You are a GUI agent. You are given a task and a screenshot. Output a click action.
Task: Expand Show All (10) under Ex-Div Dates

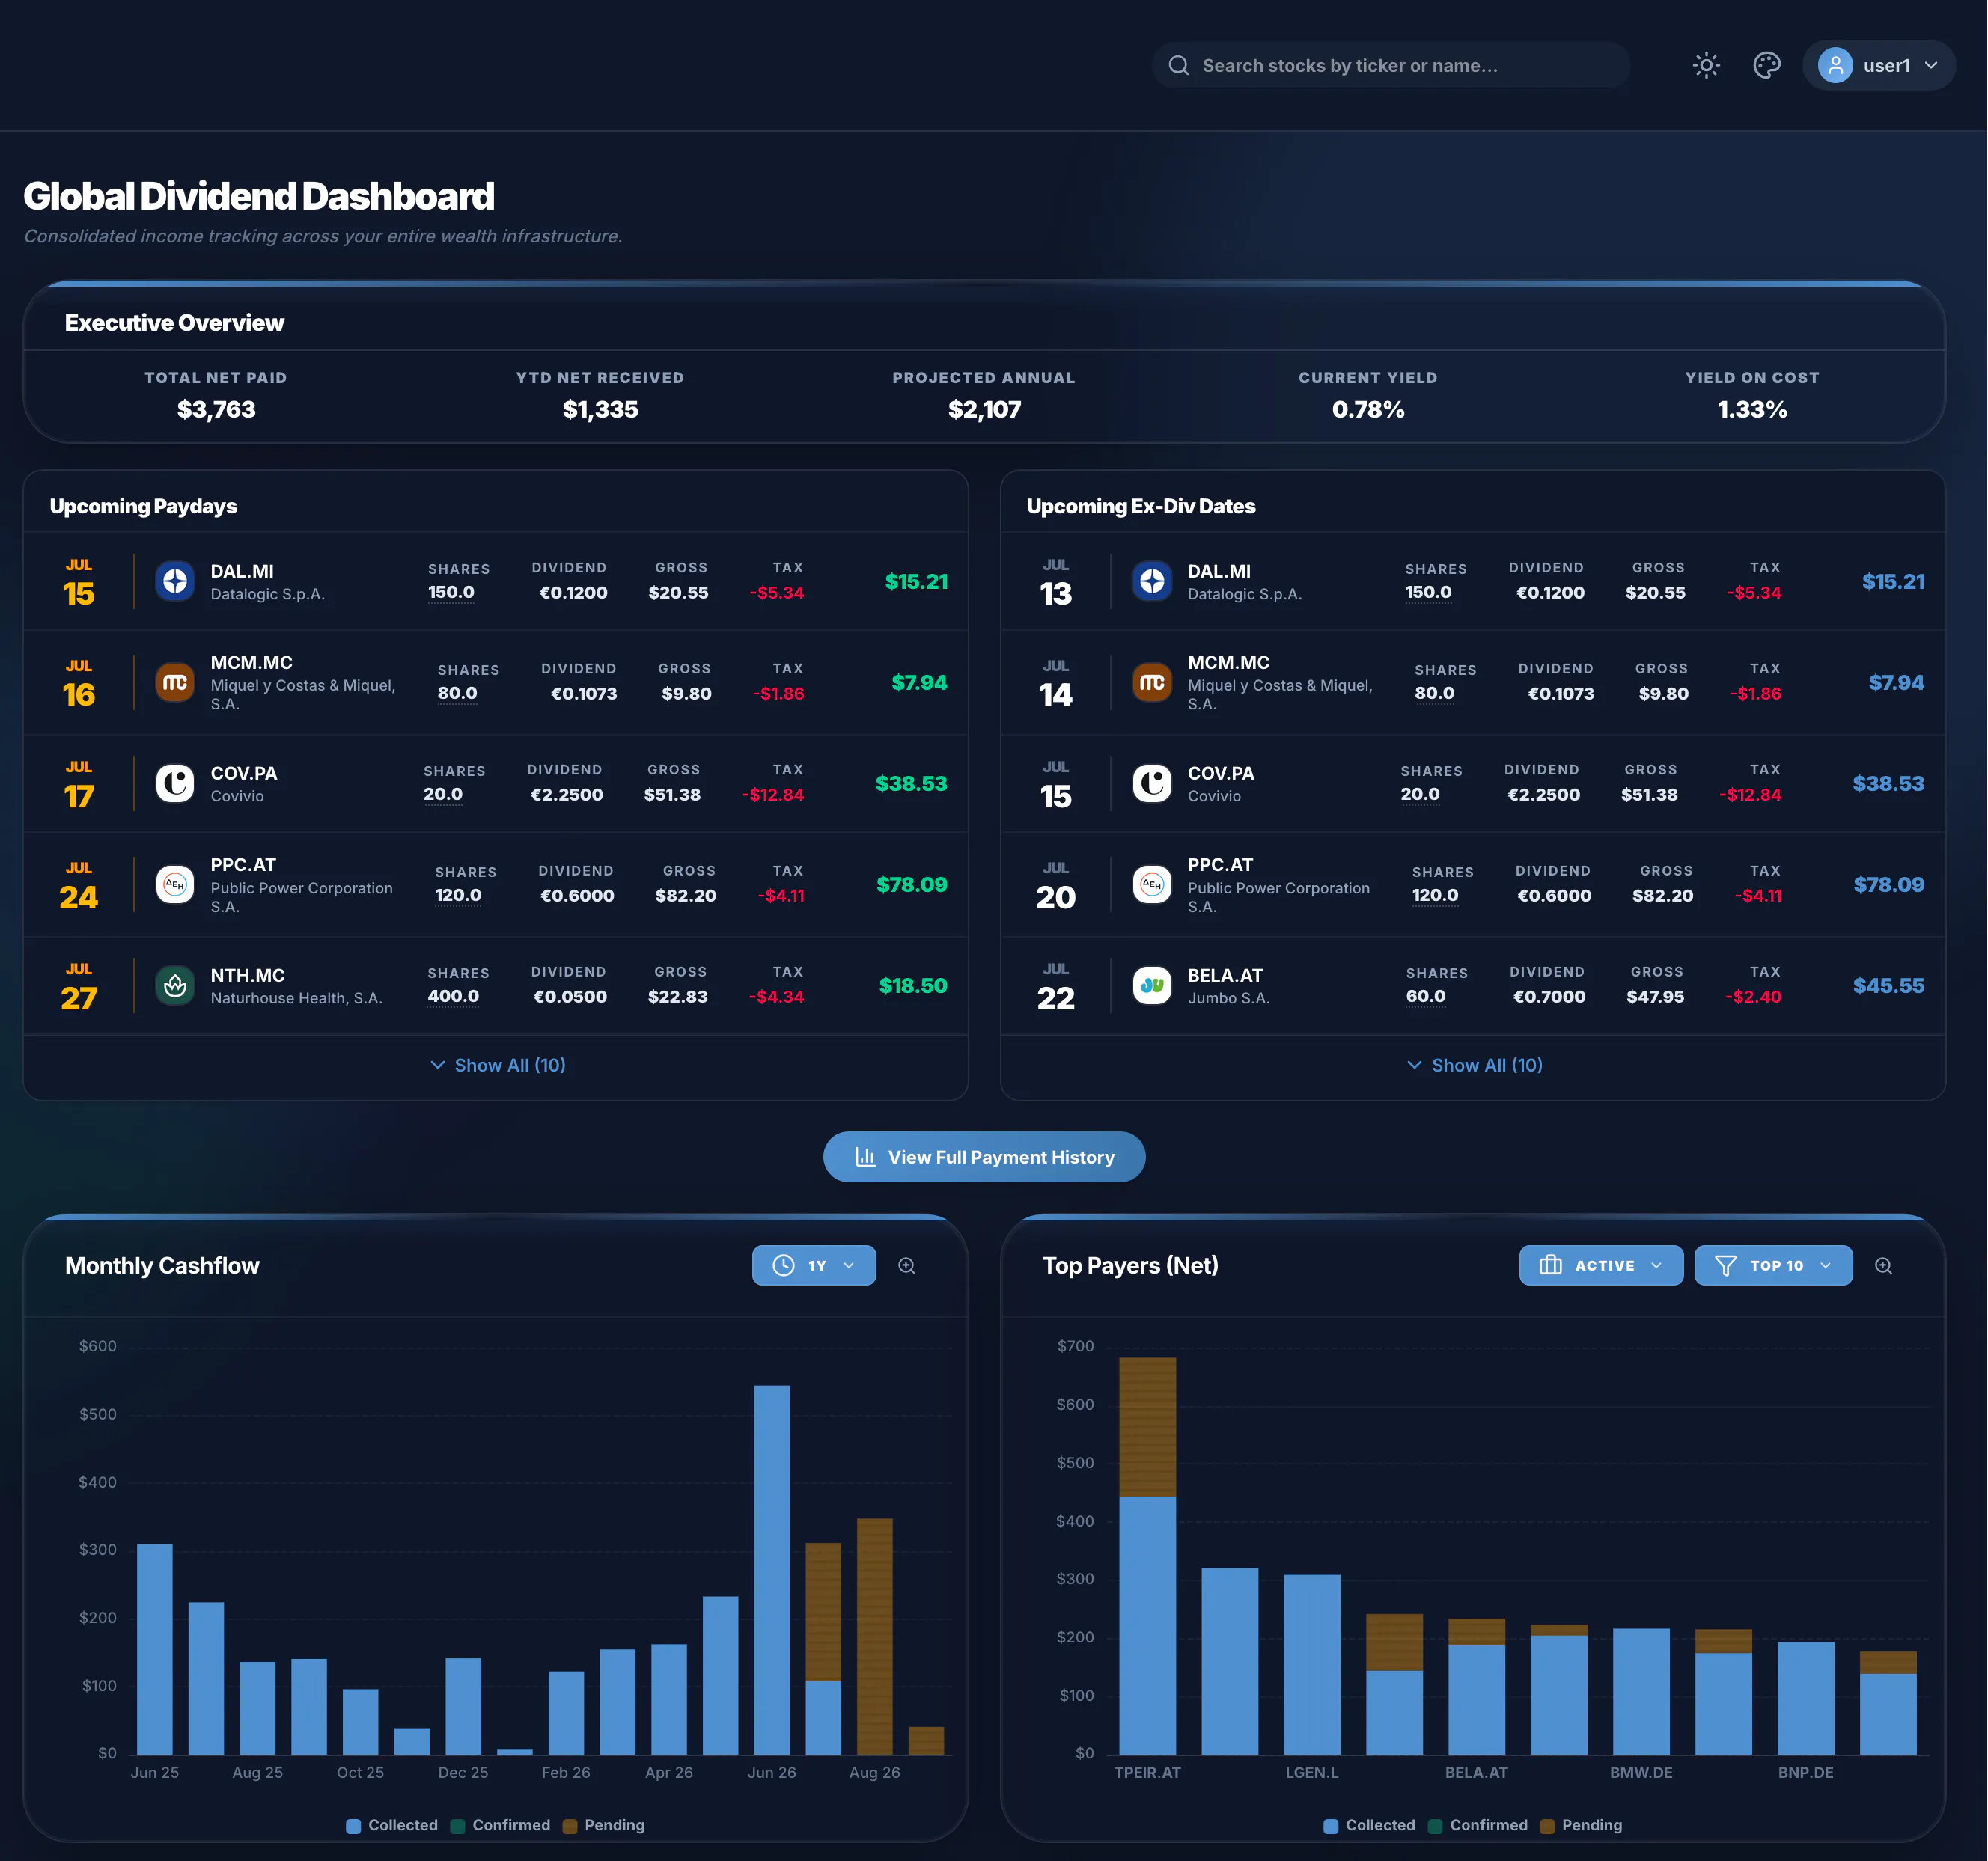1474,1066
